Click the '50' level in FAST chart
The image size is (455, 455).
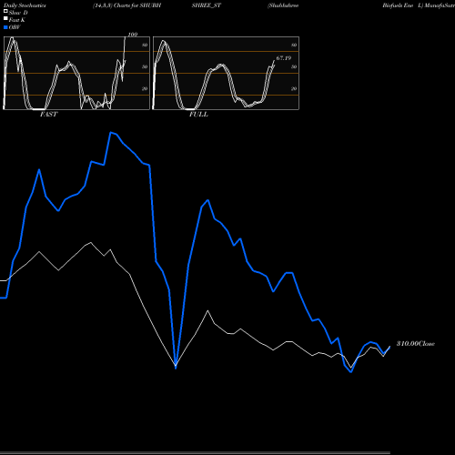[x=145, y=66]
